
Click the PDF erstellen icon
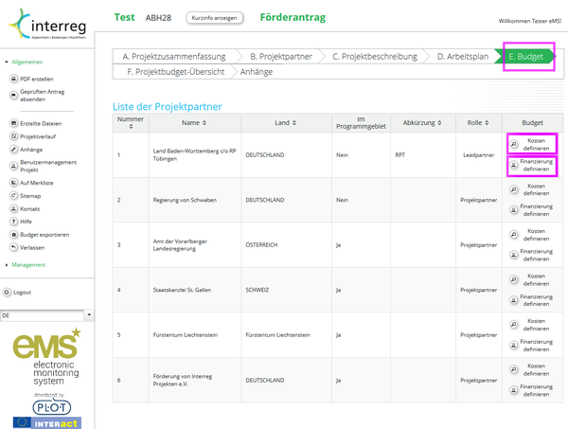tap(11, 79)
